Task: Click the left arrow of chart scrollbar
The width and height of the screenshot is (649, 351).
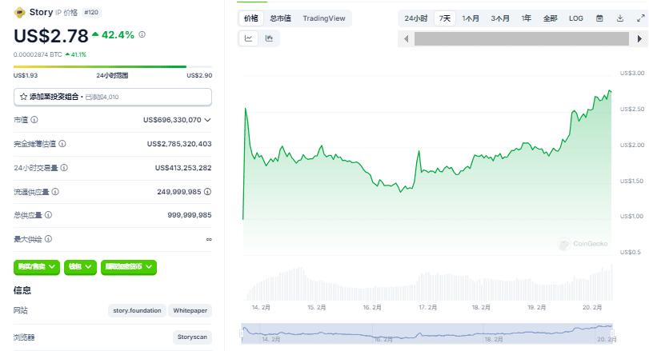Action: click(406, 39)
